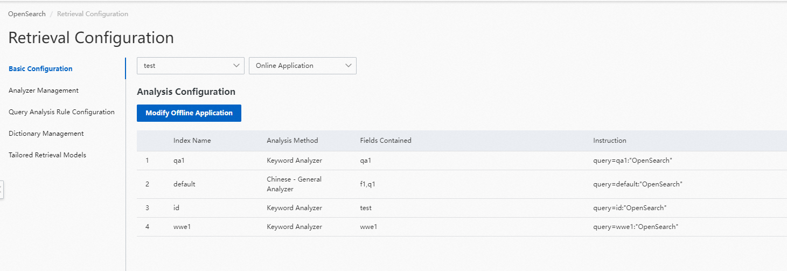Select the query=qa1:"OpenSearch" instruction text

click(x=633, y=161)
